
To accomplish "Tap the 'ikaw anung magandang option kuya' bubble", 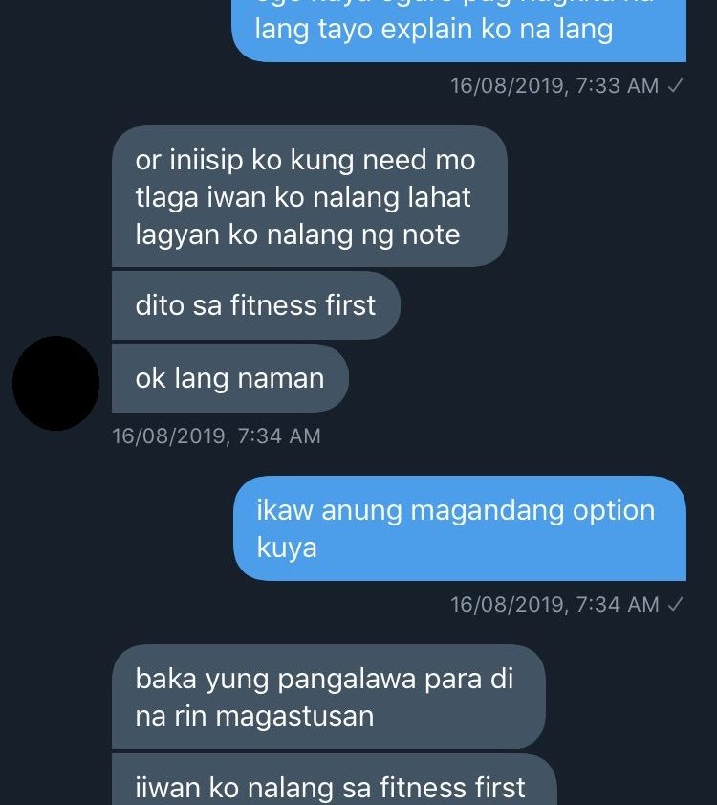I will click(x=460, y=528).
